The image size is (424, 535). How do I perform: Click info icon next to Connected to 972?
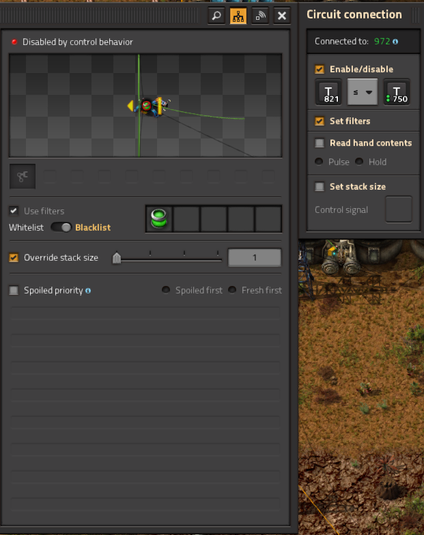(395, 42)
